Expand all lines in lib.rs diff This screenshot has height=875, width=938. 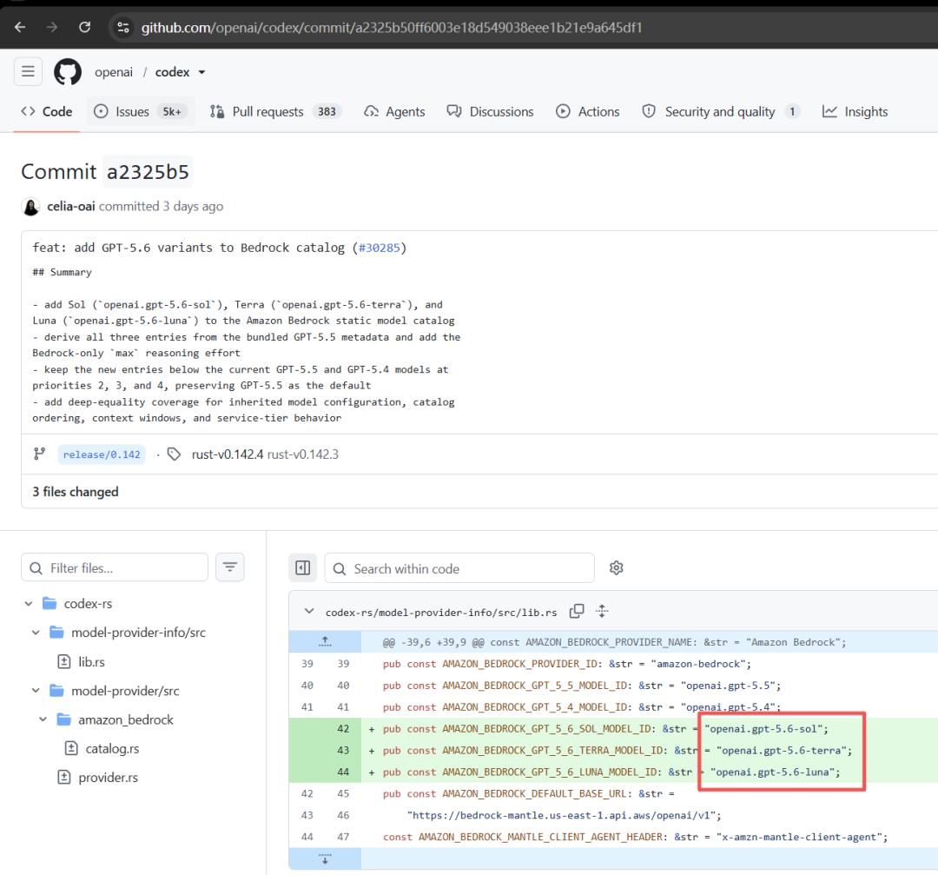[602, 611]
